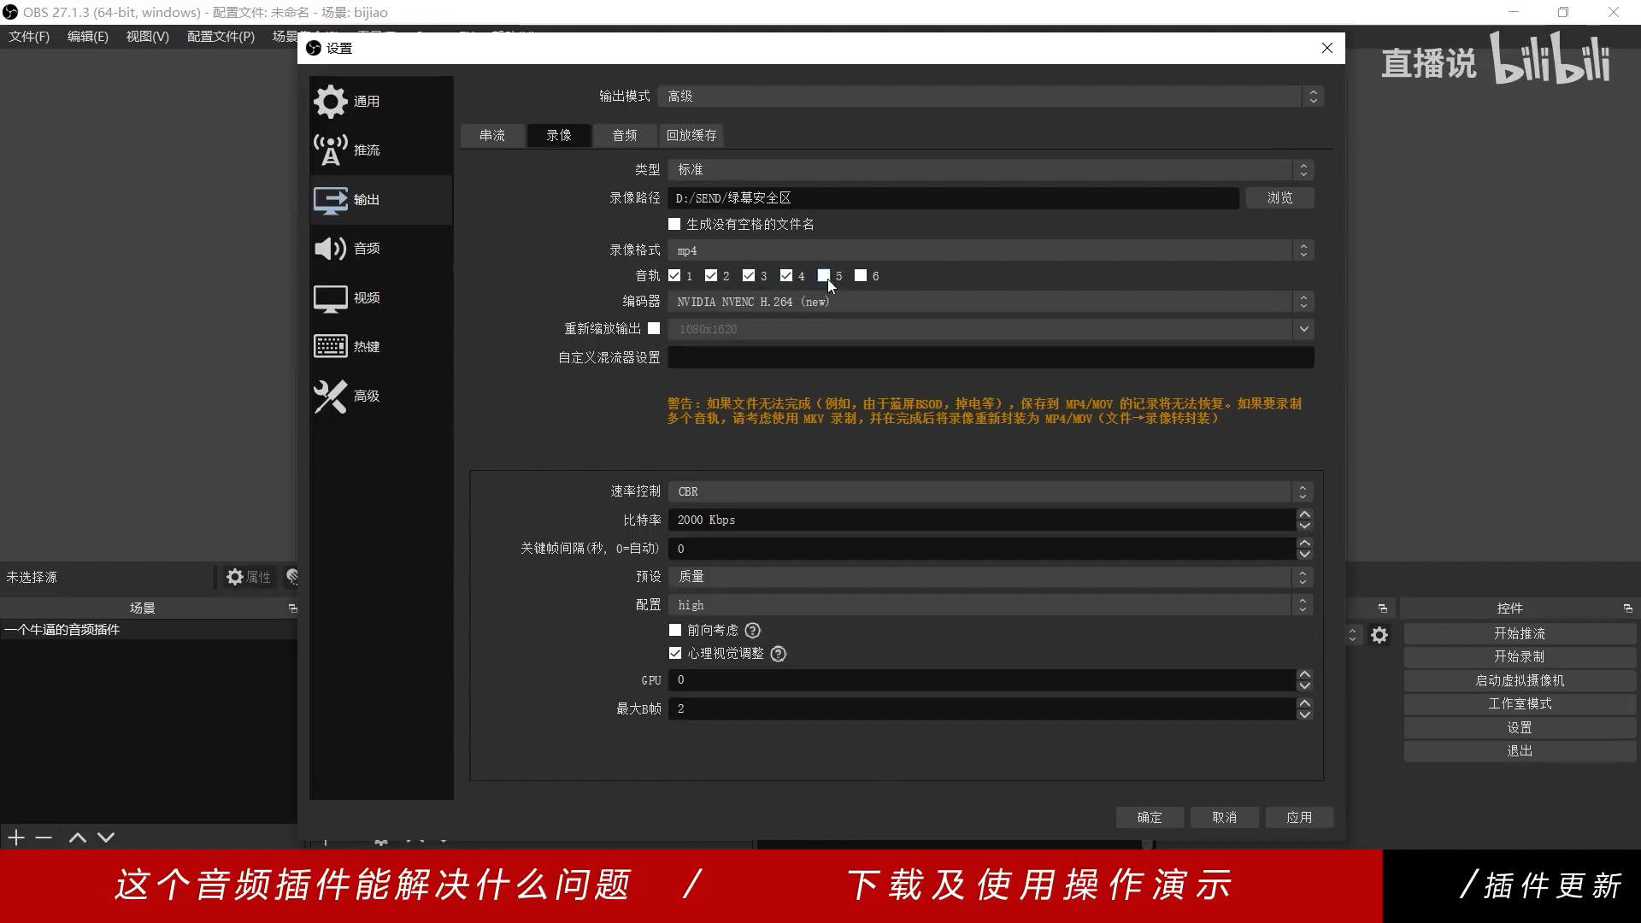Viewport: 1641px width, 923px height.
Task: Open Advanced settings tools icon
Action: [330, 397]
